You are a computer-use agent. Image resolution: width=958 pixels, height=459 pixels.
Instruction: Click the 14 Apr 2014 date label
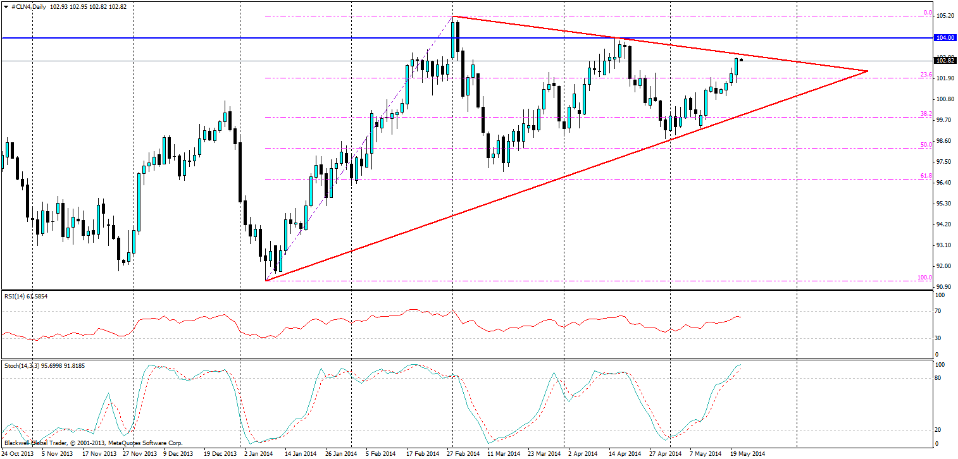click(625, 454)
